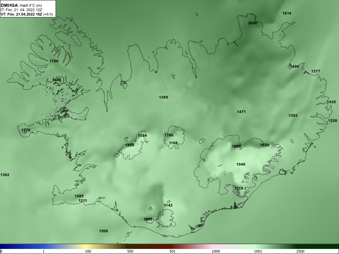
Task: Click the legend tick label '500'
Action: (x=130, y=251)
